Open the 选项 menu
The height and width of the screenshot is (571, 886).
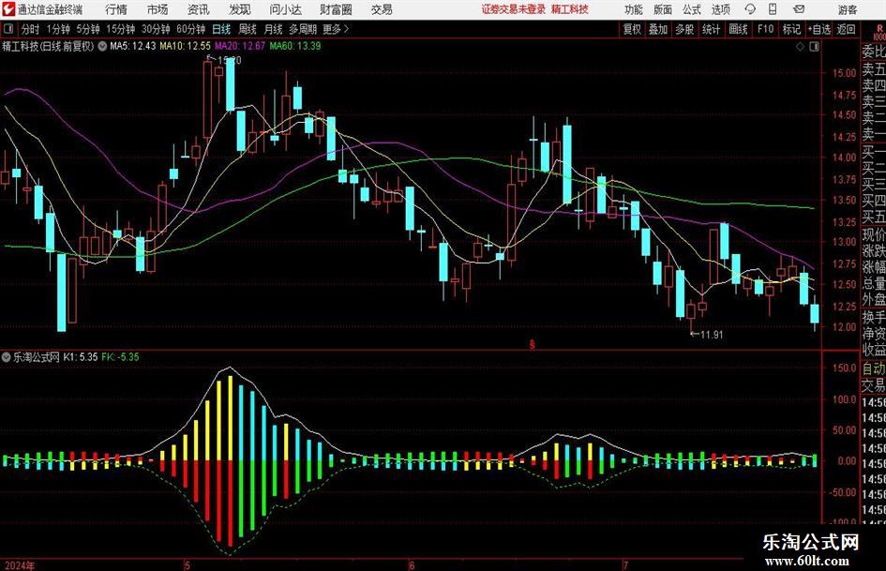(x=720, y=9)
